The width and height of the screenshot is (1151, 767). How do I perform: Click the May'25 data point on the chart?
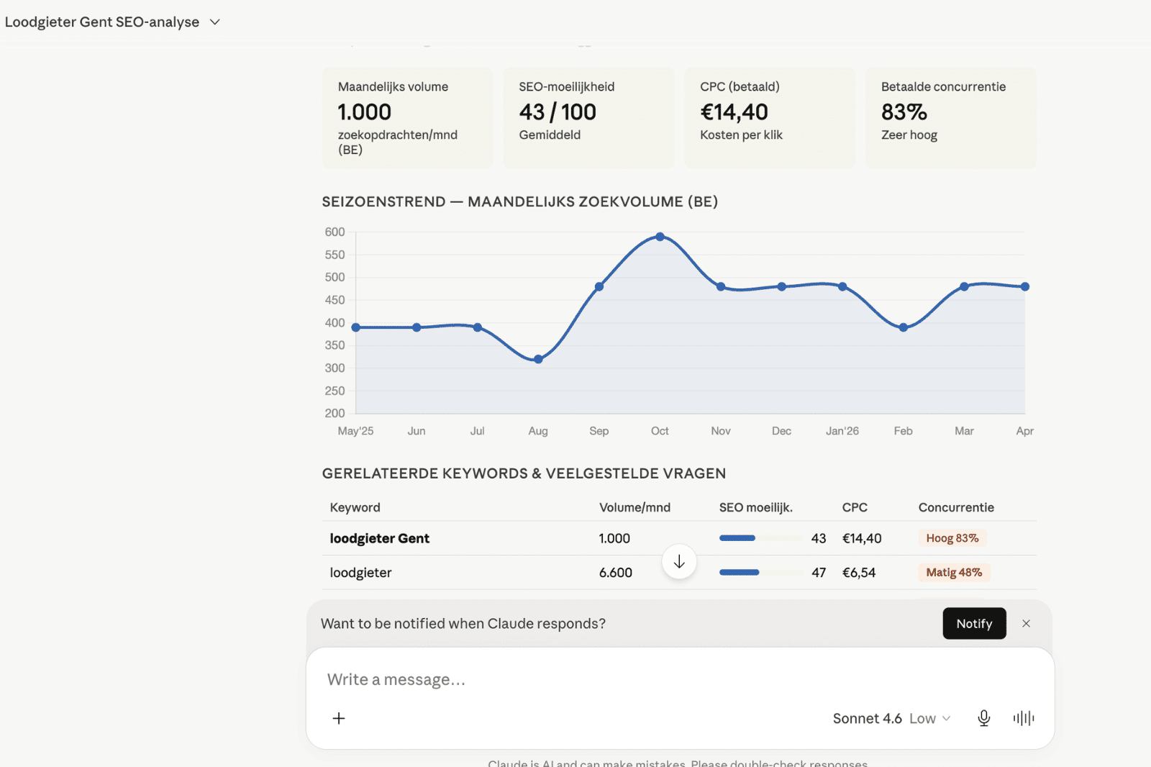pyautogui.click(x=356, y=327)
